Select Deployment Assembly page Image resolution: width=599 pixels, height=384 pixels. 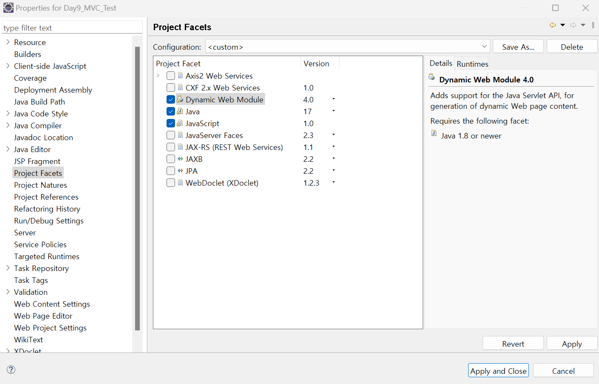click(x=53, y=90)
